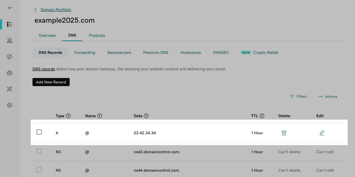Viewport: 355px width, 177px height.
Task: Expand the sidebar chevron at top left
Action: click(9, 8)
